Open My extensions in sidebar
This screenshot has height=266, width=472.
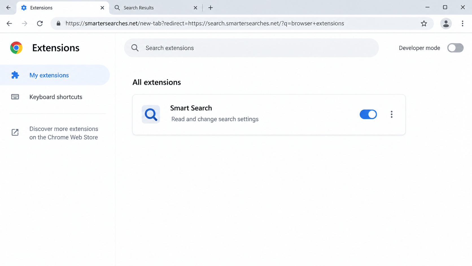pyautogui.click(x=55, y=75)
